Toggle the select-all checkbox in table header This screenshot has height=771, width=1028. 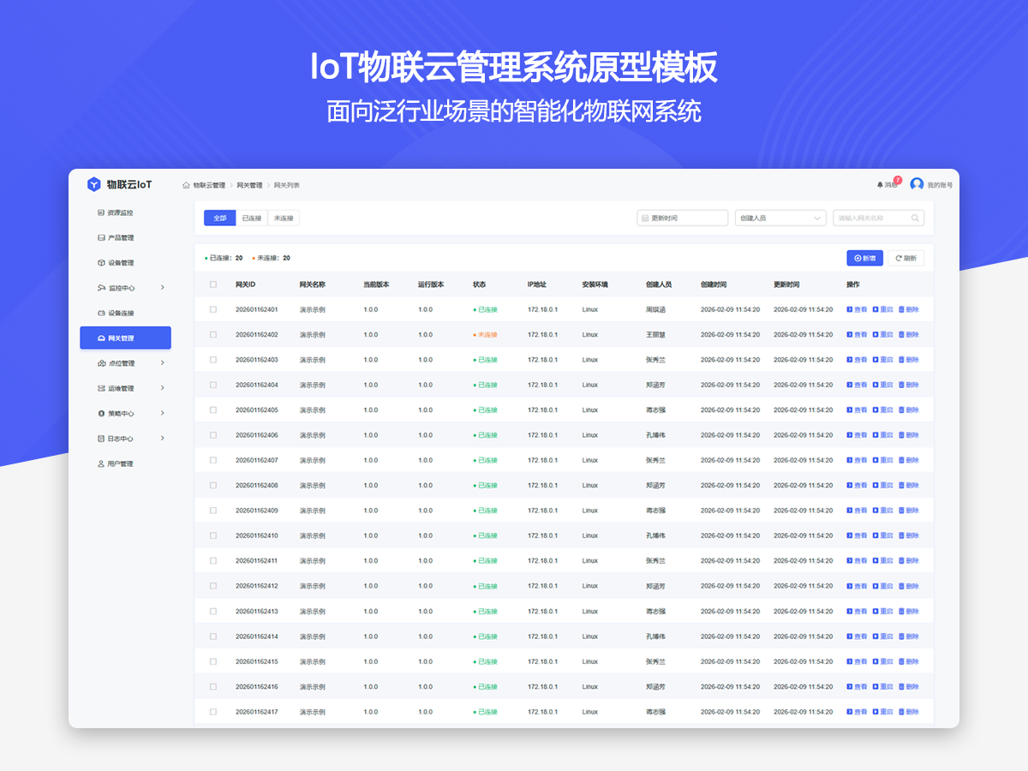pyautogui.click(x=213, y=284)
